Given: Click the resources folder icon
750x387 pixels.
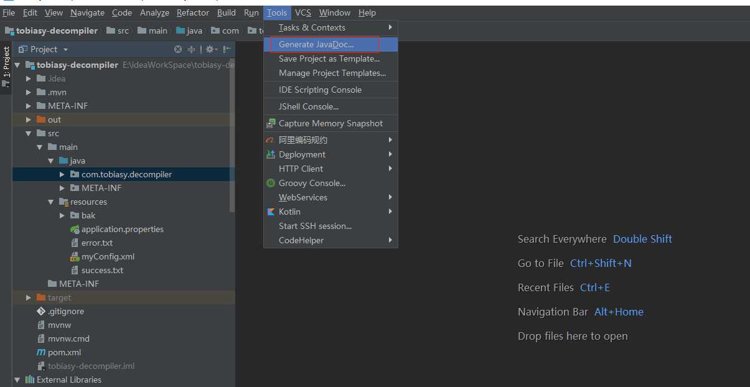Looking at the screenshot, I should click(63, 202).
